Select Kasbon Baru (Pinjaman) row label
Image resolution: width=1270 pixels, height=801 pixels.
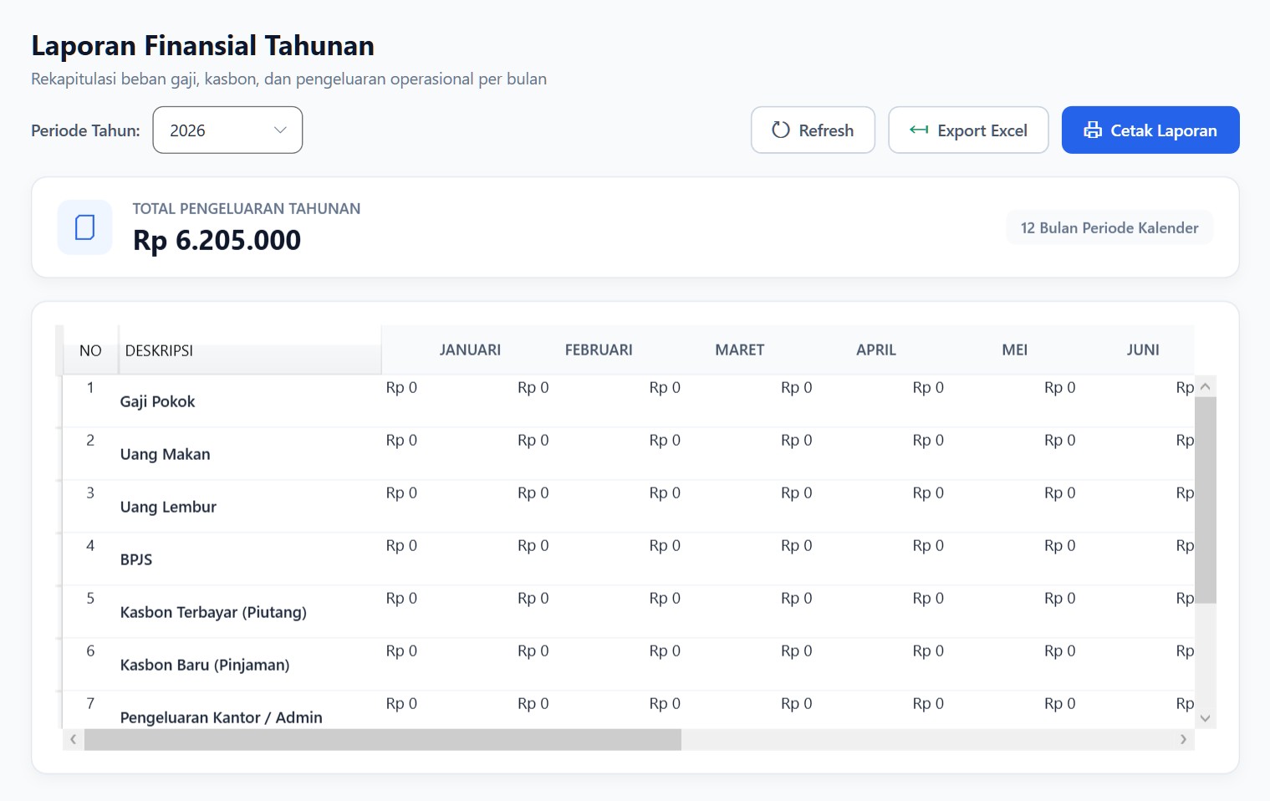tap(205, 665)
